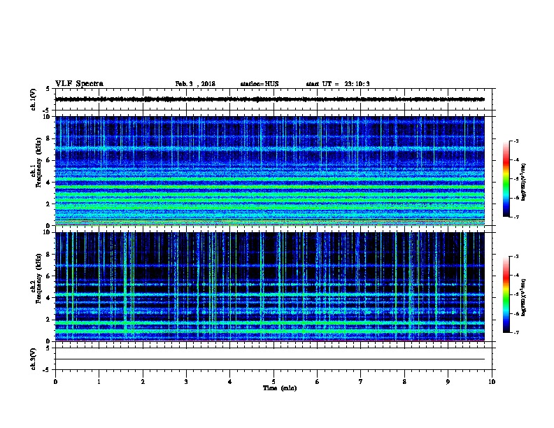Click the "ch.1(V)" axis label
Viewport: 554px width, 428px height.
[34, 99]
